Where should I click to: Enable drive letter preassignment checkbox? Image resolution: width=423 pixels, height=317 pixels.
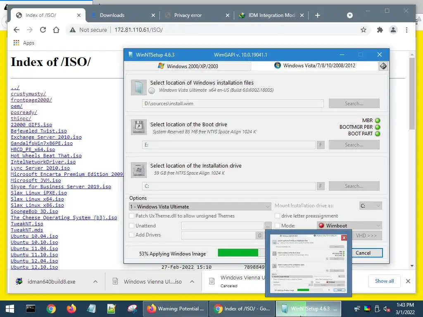pyautogui.click(x=277, y=215)
